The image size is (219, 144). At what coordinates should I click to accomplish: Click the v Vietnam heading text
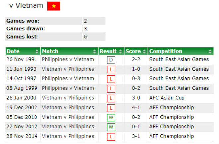tap(26, 6)
